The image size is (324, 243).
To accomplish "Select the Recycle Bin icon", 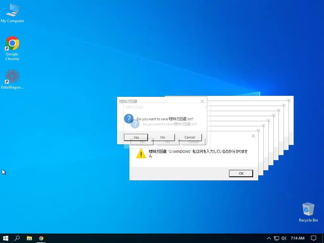I will (x=308, y=212).
